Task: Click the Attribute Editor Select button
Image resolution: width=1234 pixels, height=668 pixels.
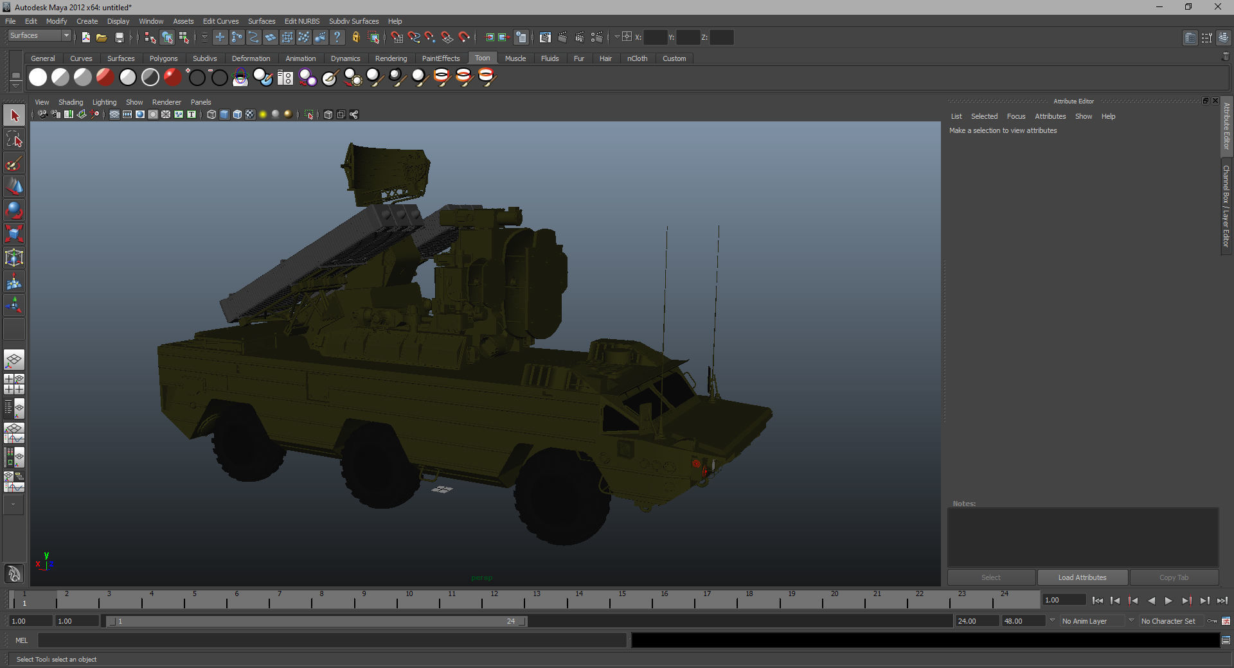Action: [x=990, y=577]
